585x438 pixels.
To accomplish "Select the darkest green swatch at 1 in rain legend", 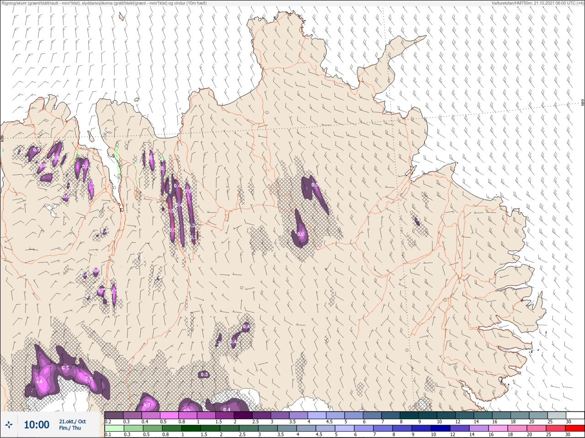I will [x=191, y=428].
